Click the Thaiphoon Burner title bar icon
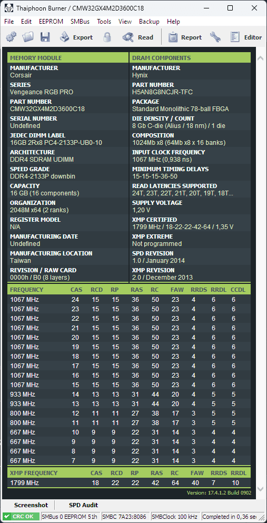The width and height of the screenshot is (267, 523). [x=9, y=8]
